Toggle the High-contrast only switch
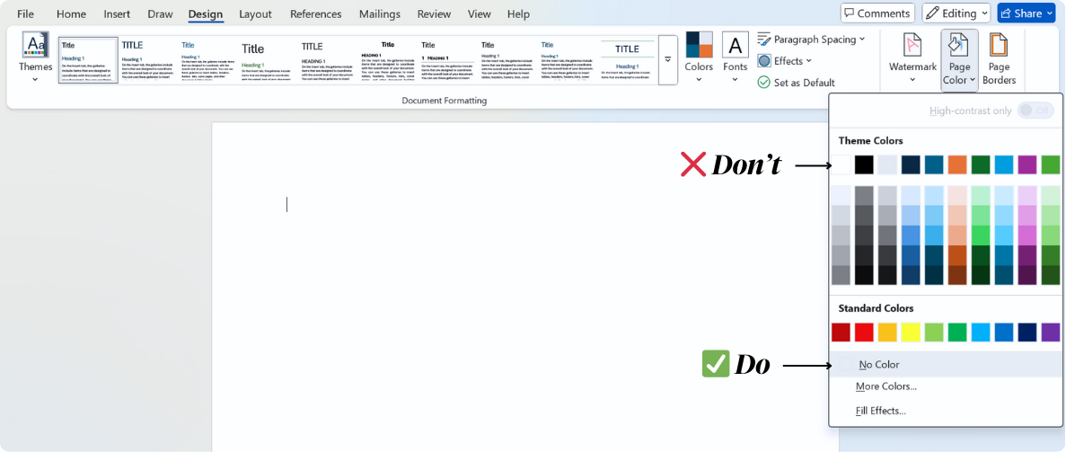The width and height of the screenshot is (1066, 452). click(x=1035, y=111)
